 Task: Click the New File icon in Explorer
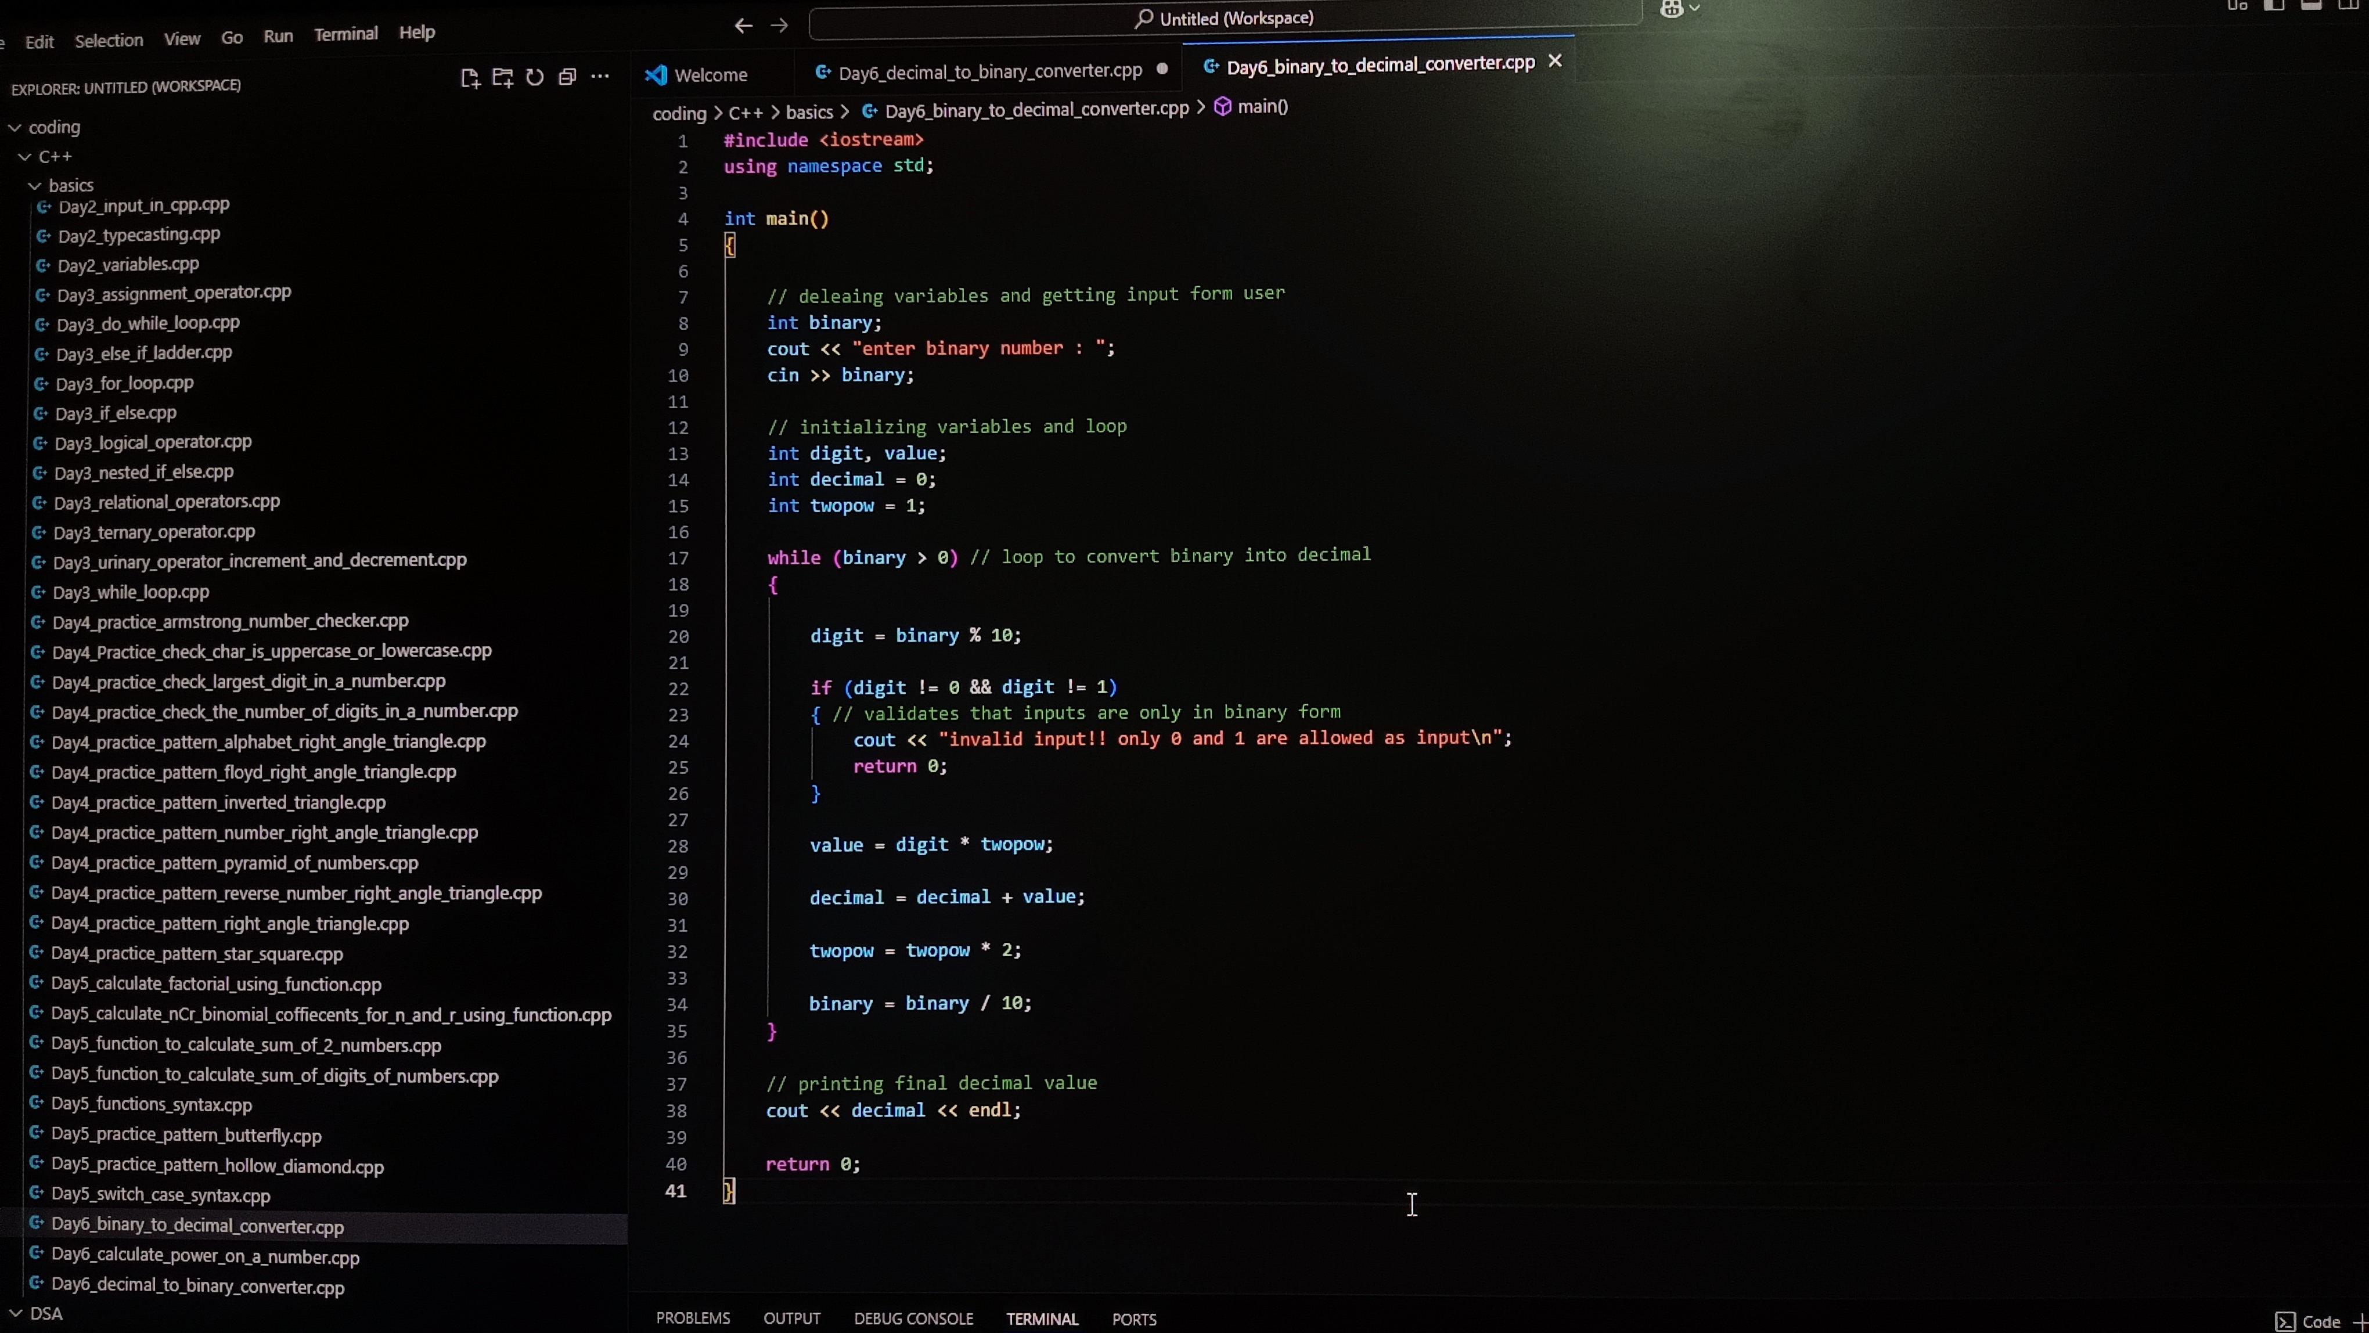470,78
